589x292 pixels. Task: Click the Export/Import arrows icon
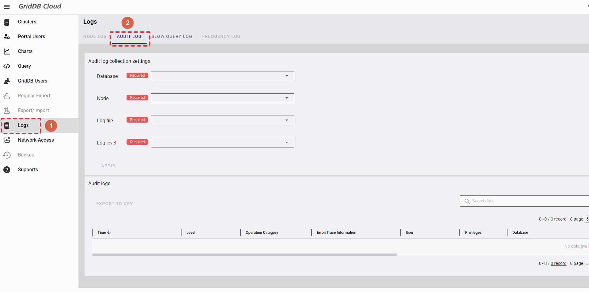click(7, 111)
